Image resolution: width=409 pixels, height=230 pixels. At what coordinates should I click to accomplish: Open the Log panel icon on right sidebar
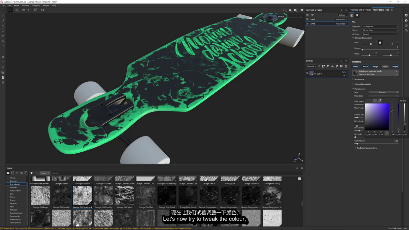click(x=406, y=31)
